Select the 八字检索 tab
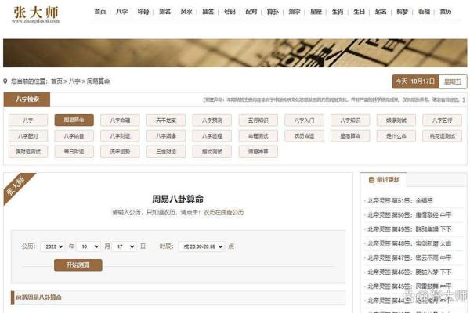This screenshot has width=470, height=313. coord(27,99)
